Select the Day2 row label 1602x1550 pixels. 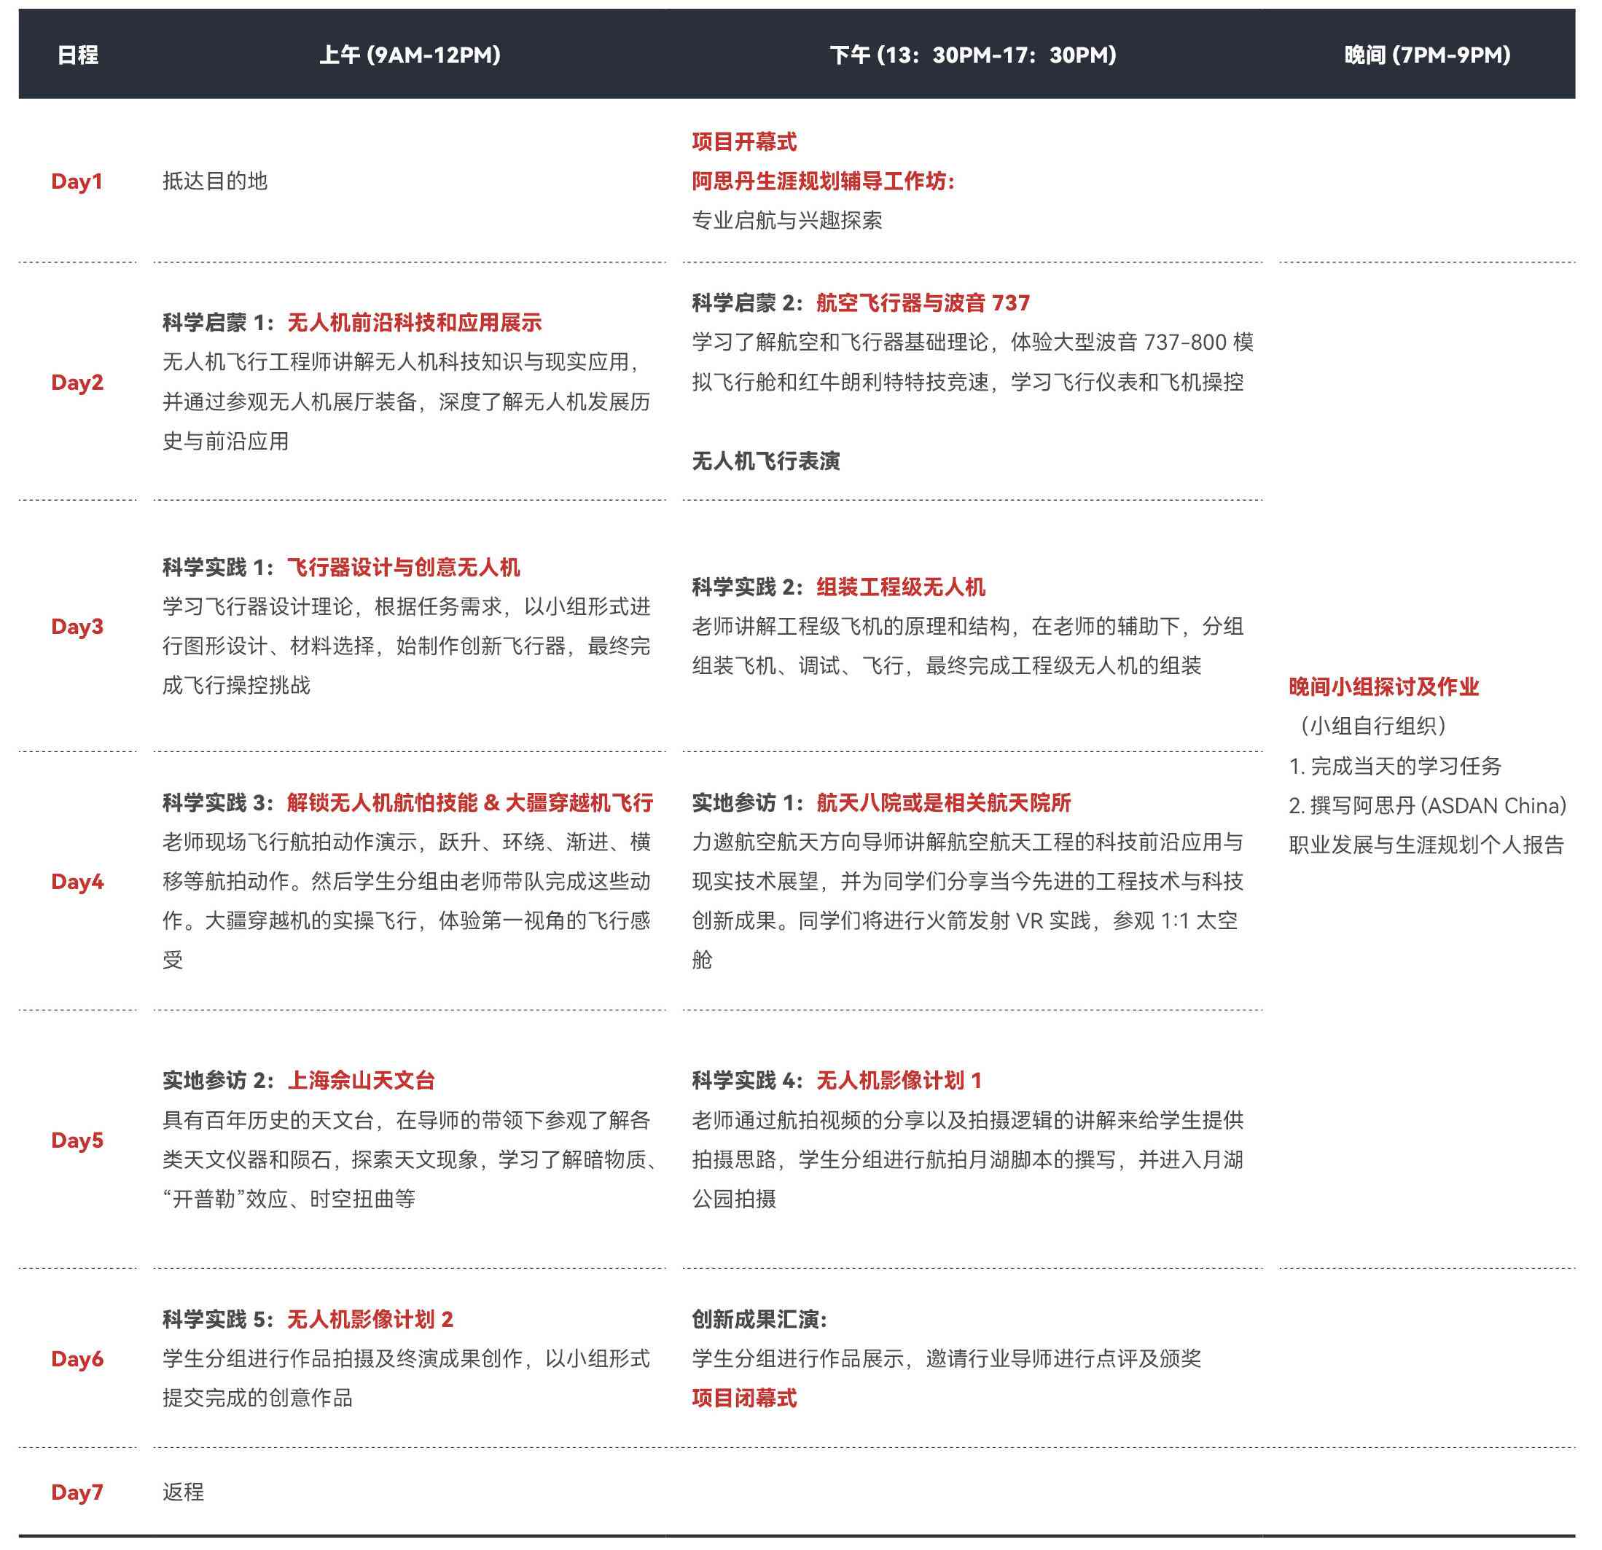coord(77,382)
